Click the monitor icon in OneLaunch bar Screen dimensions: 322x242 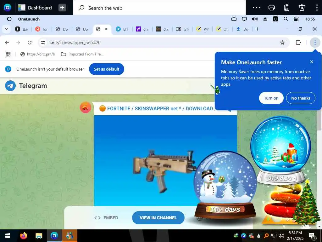click(x=244, y=19)
